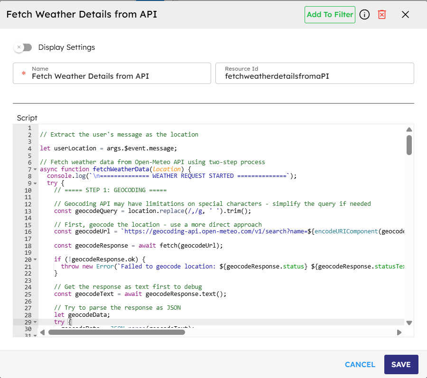Screen dimensions: 427x378
Task: Click vertical scrollbar up arrow
Action: coord(409,129)
